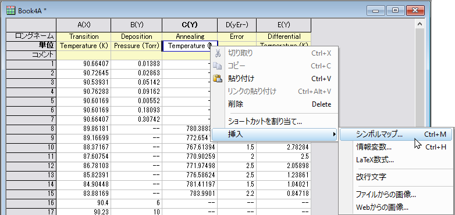Screen dimensions: 455x215
Task: Select column header B(Y)
Action: click(136, 25)
